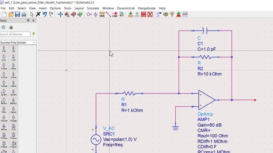The image size is (273, 153).
Task: Start tuning with the tuning fork icon
Action: coord(172,14)
